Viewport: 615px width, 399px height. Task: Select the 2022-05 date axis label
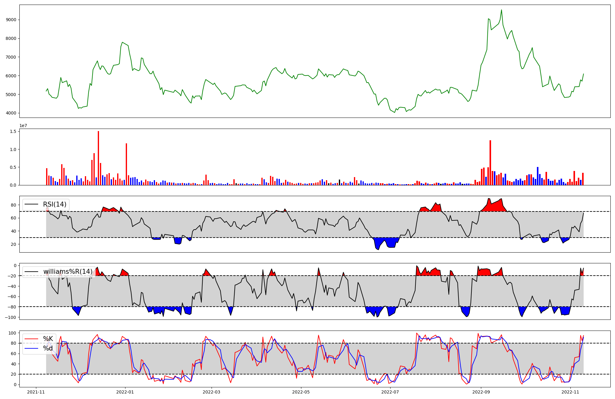pos(301,392)
